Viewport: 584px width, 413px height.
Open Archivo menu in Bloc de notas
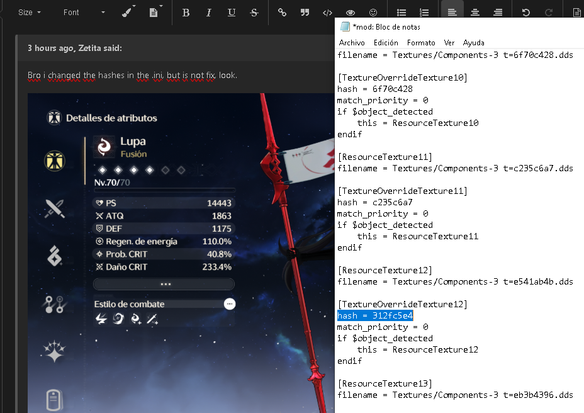click(x=352, y=42)
